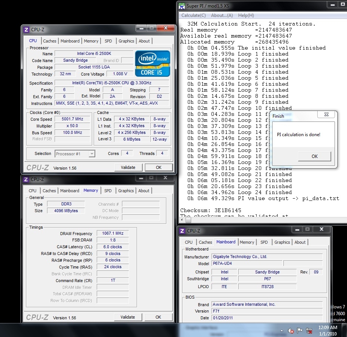Screen dimensions: 347x337
Task: Go to SPD tab in the CPU-Z motherboard window
Action: point(264,242)
